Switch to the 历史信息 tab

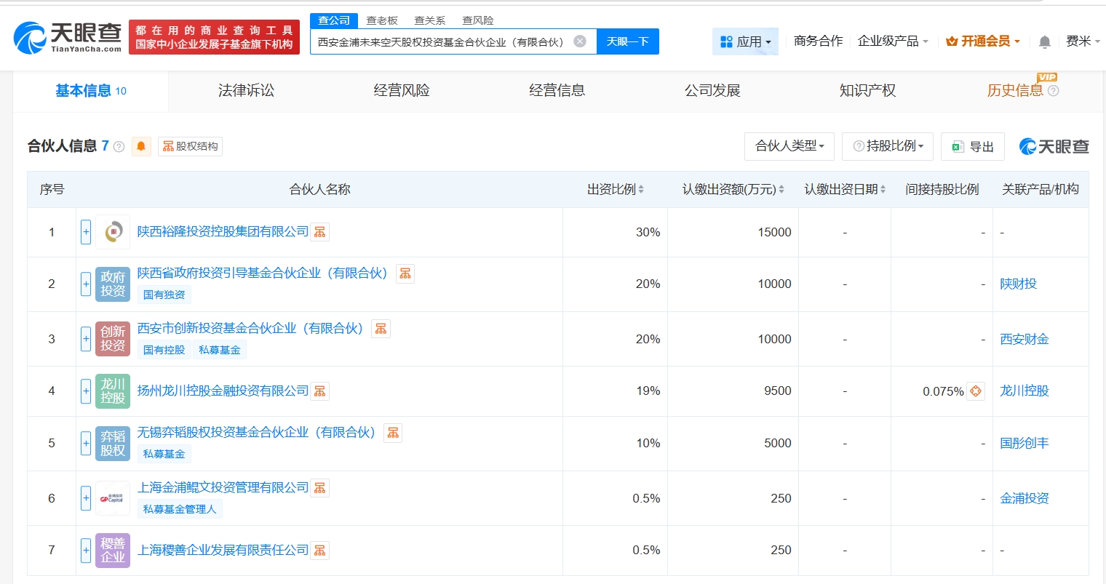pyautogui.click(x=1014, y=91)
